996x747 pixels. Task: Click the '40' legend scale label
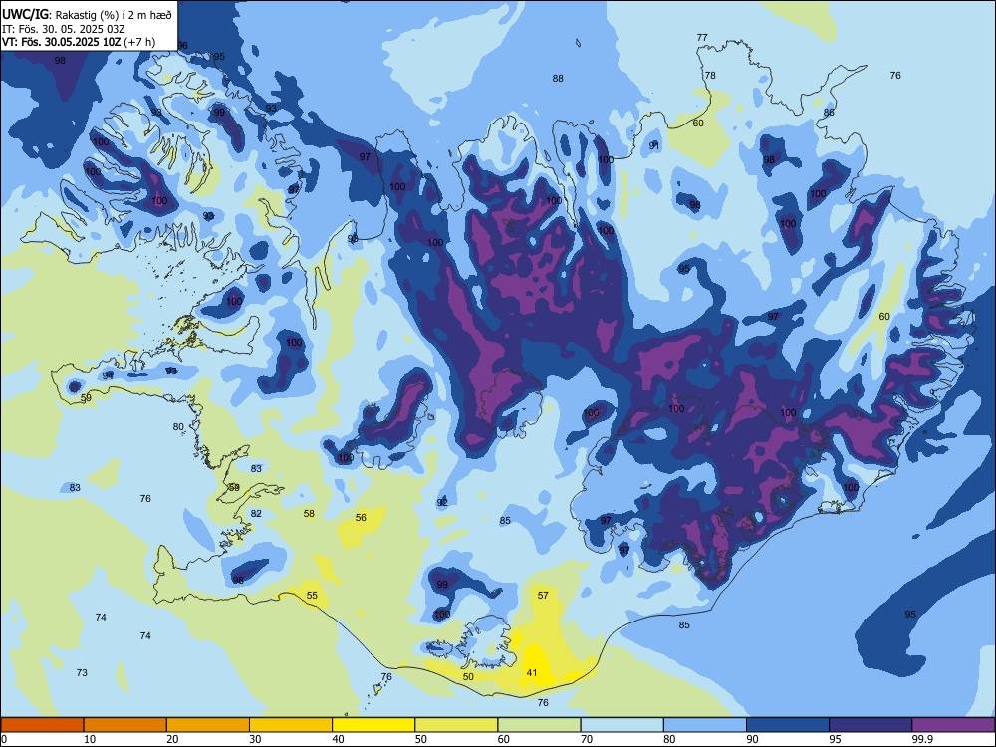338,739
